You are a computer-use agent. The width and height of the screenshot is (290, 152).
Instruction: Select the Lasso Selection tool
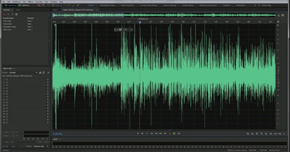point(69,5)
